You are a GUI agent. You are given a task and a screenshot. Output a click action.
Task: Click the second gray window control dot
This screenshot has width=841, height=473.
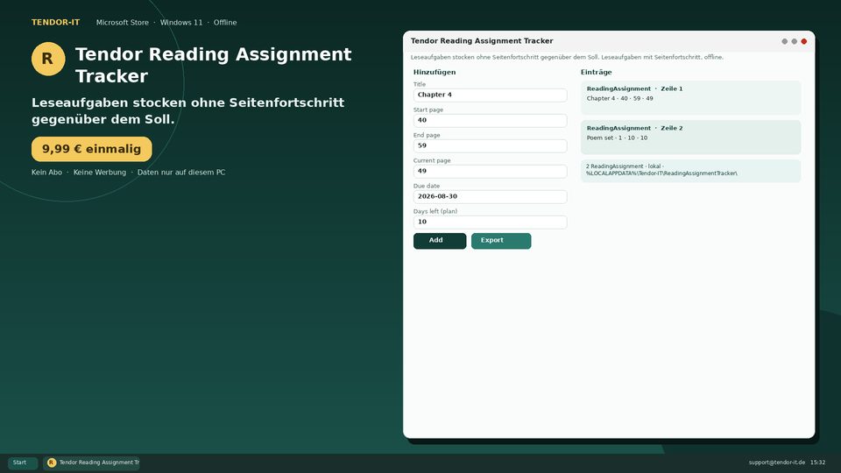pos(794,41)
